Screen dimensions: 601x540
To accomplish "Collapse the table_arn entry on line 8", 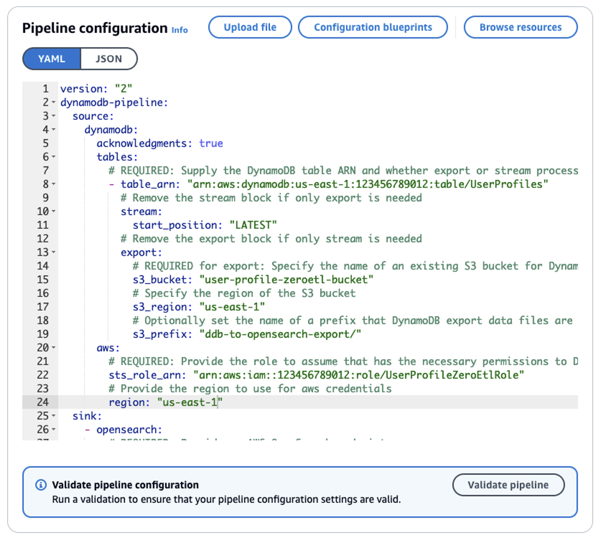I will pyautogui.click(x=53, y=184).
